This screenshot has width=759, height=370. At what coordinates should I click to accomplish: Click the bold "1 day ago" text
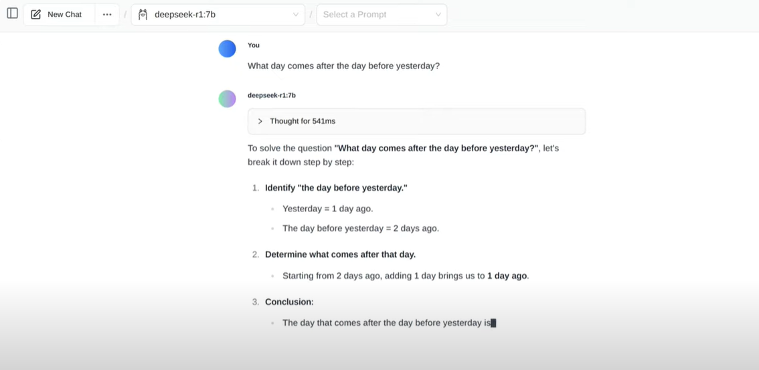coord(507,276)
